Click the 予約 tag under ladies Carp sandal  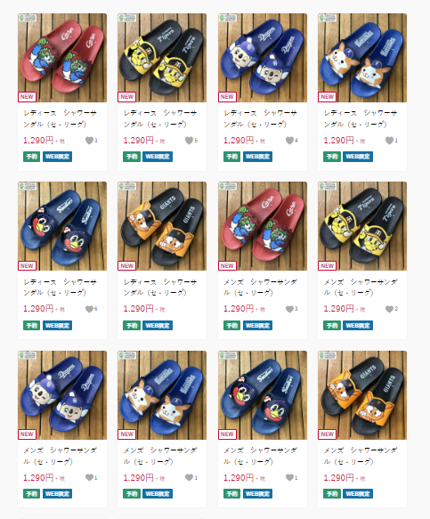tap(31, 157)
